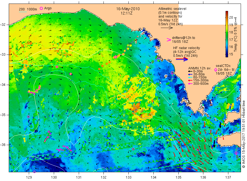
Task: Click the 12:11Z time label
Action: coord(127,13)
